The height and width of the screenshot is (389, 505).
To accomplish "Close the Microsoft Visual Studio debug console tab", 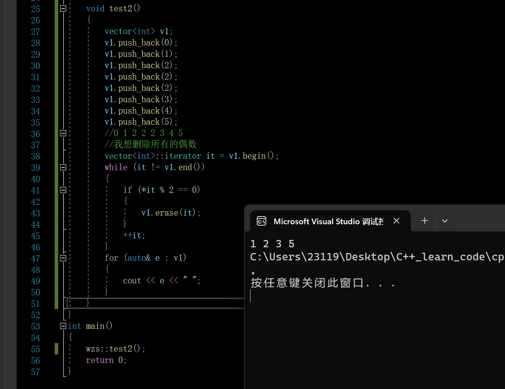I will (x=396, y=221).
